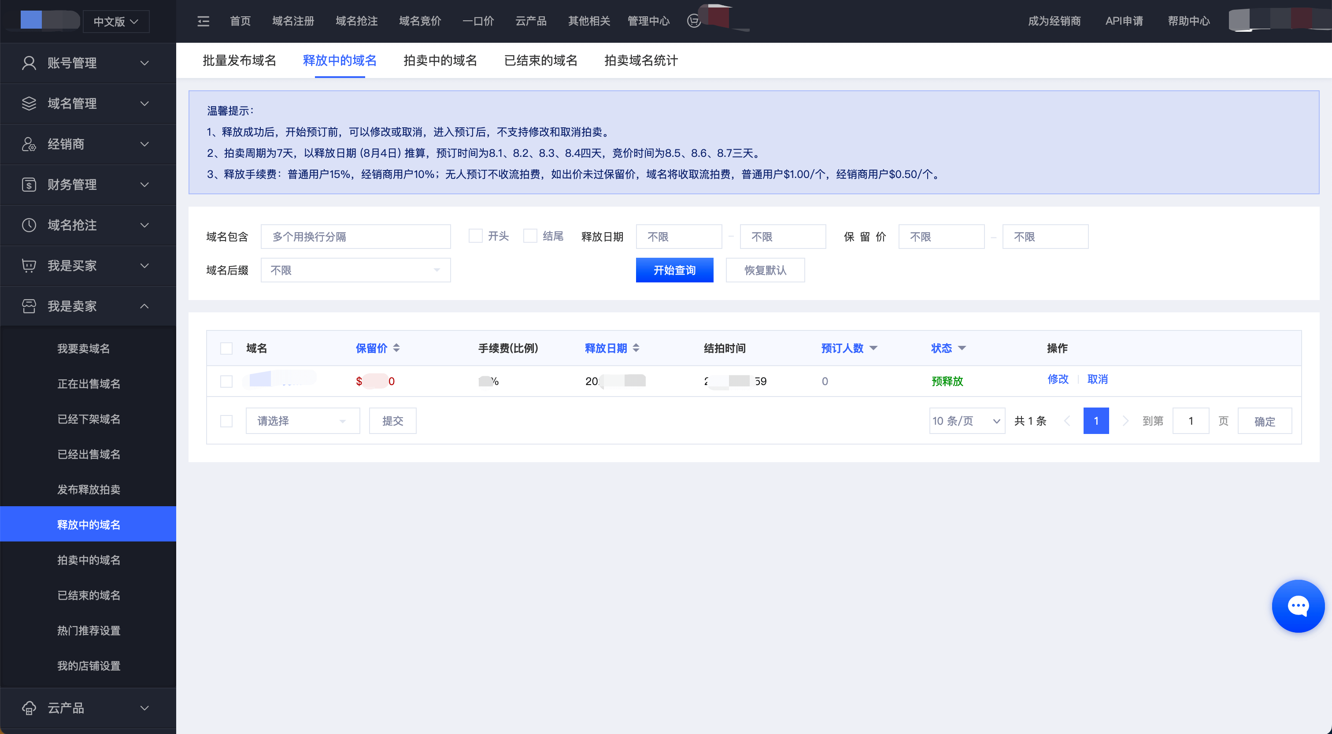Viewport: 1332px width, 734px height.
Task: Open 域名注册 in top navigation
Action: [293, 21]
